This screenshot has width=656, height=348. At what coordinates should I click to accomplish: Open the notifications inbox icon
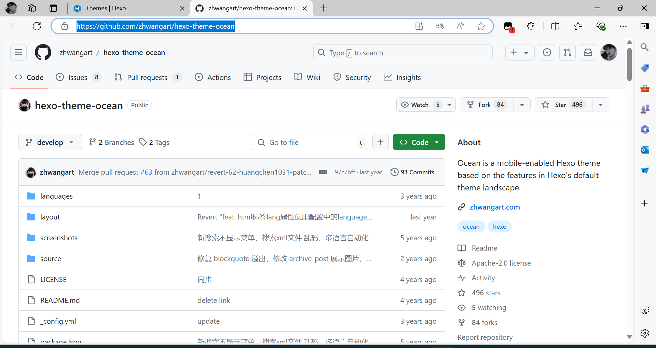(x=588, y=52)
